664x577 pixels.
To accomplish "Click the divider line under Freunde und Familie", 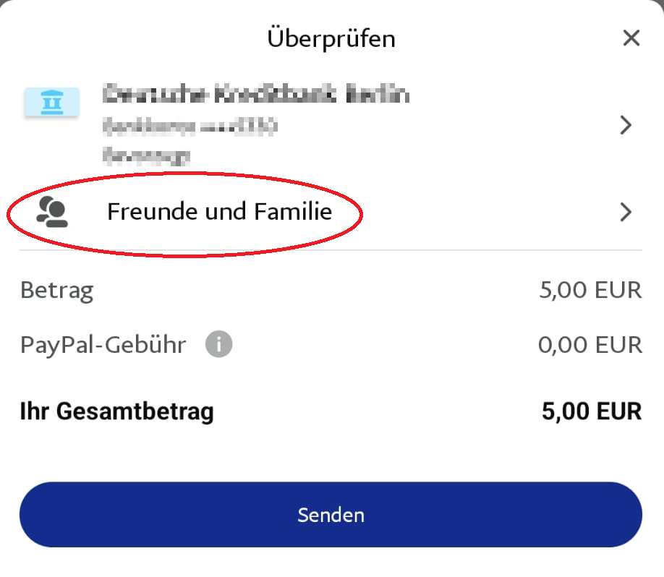I will (331, 250).
